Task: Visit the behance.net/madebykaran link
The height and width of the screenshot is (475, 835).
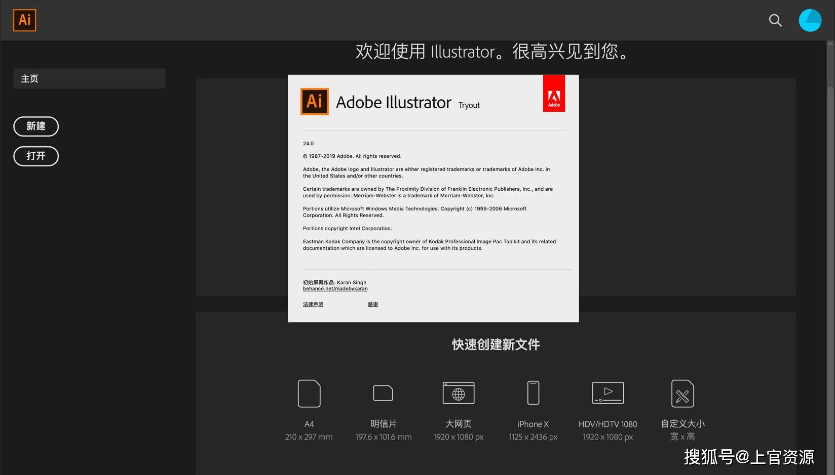Action: [x=335, y=288]
